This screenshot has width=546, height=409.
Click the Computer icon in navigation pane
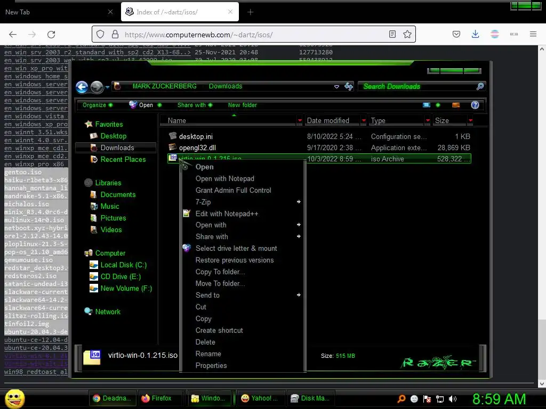[89, 253]
